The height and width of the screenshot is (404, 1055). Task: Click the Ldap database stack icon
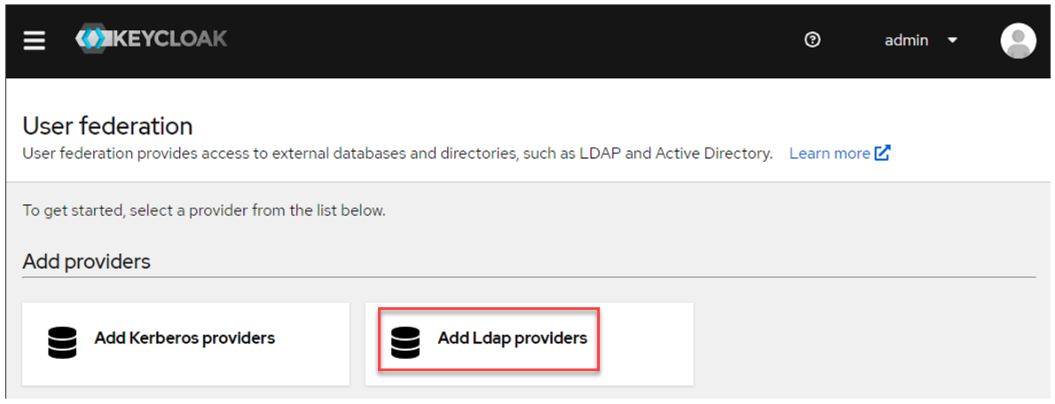click(405, 342)
